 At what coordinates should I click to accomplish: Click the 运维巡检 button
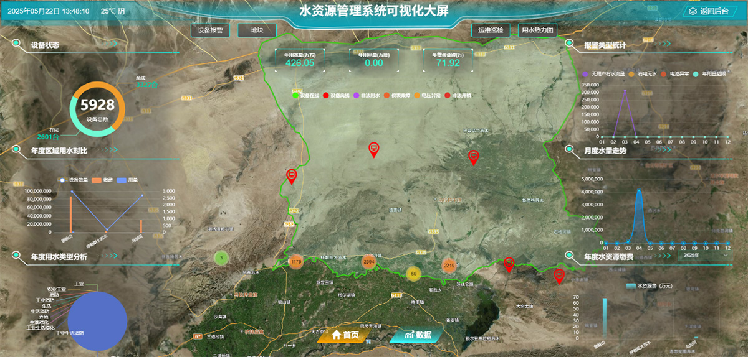pyautogui.click(x=491, y=30)
